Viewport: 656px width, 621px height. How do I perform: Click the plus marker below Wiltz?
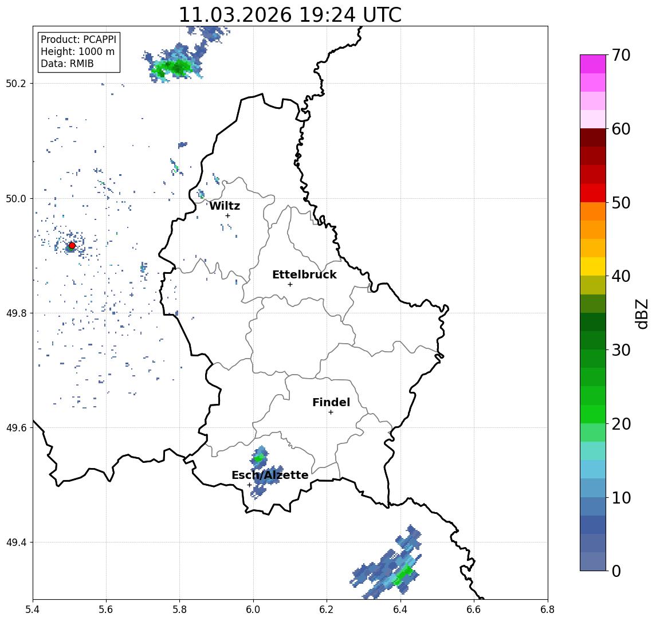(x=227, y=215)
